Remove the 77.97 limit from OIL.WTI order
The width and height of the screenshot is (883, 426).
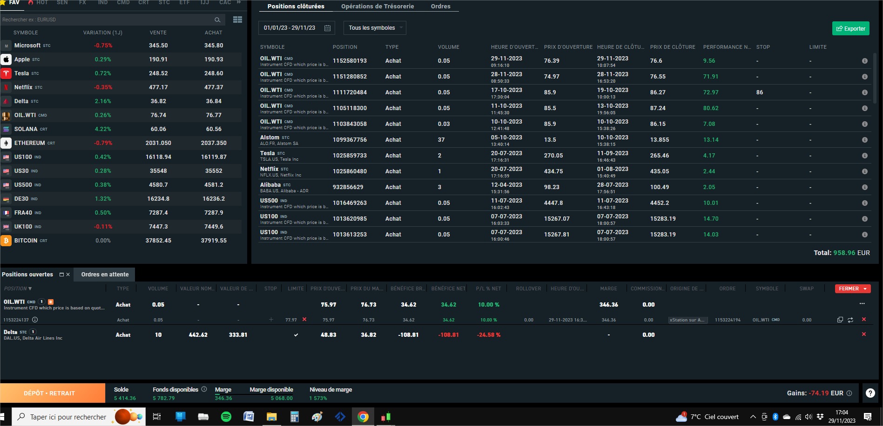click(304, 320)
